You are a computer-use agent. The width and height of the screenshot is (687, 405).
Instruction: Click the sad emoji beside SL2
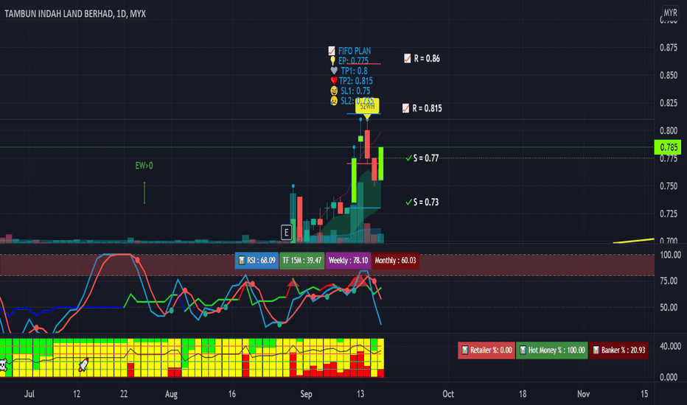pos(334,101)
